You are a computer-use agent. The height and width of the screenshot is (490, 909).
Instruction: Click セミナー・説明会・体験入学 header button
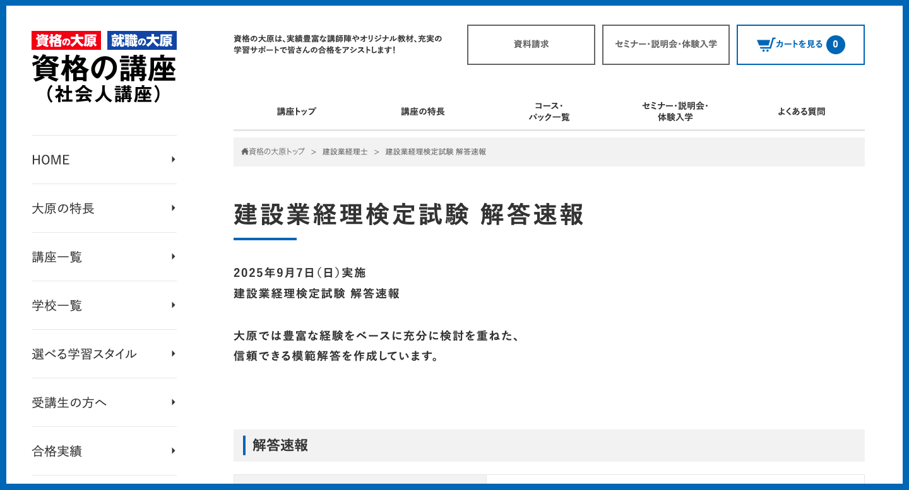(665, 45)
